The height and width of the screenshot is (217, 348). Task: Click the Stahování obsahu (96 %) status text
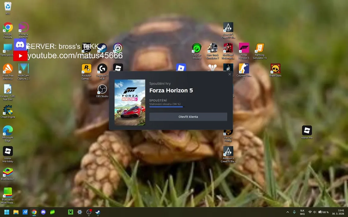tap(165, 104)
